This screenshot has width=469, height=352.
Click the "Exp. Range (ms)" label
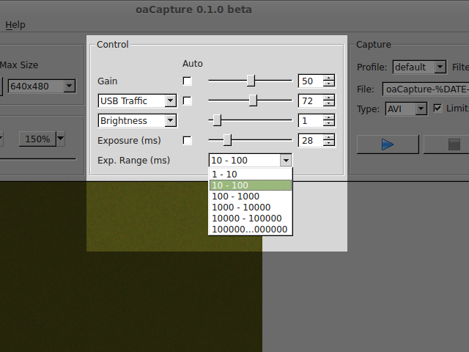tap(133, 161)
